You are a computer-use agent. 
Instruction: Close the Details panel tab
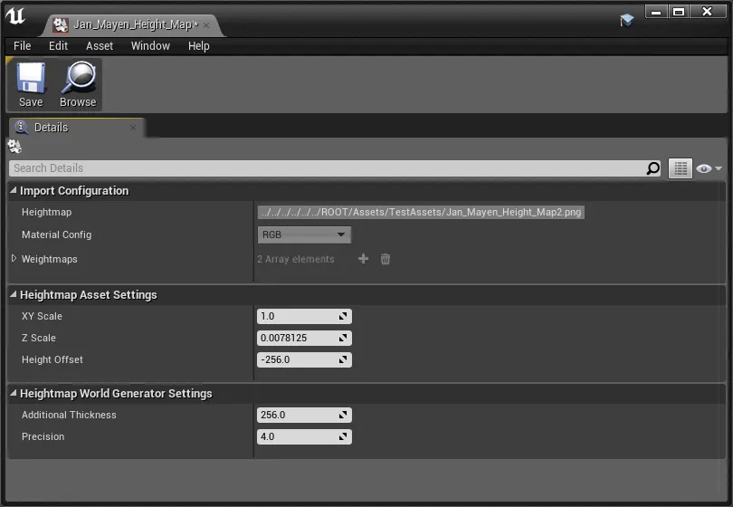(133, 128)
